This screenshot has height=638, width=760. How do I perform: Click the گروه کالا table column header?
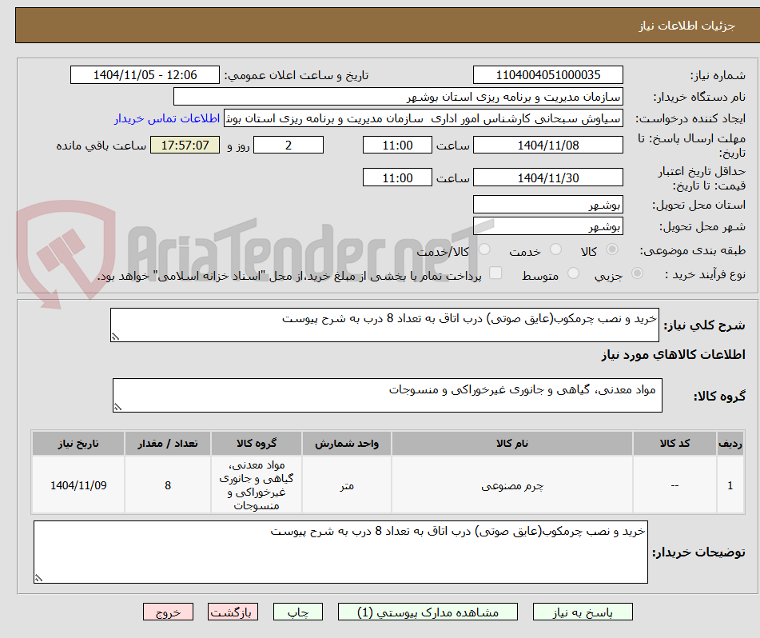(257, 443)
